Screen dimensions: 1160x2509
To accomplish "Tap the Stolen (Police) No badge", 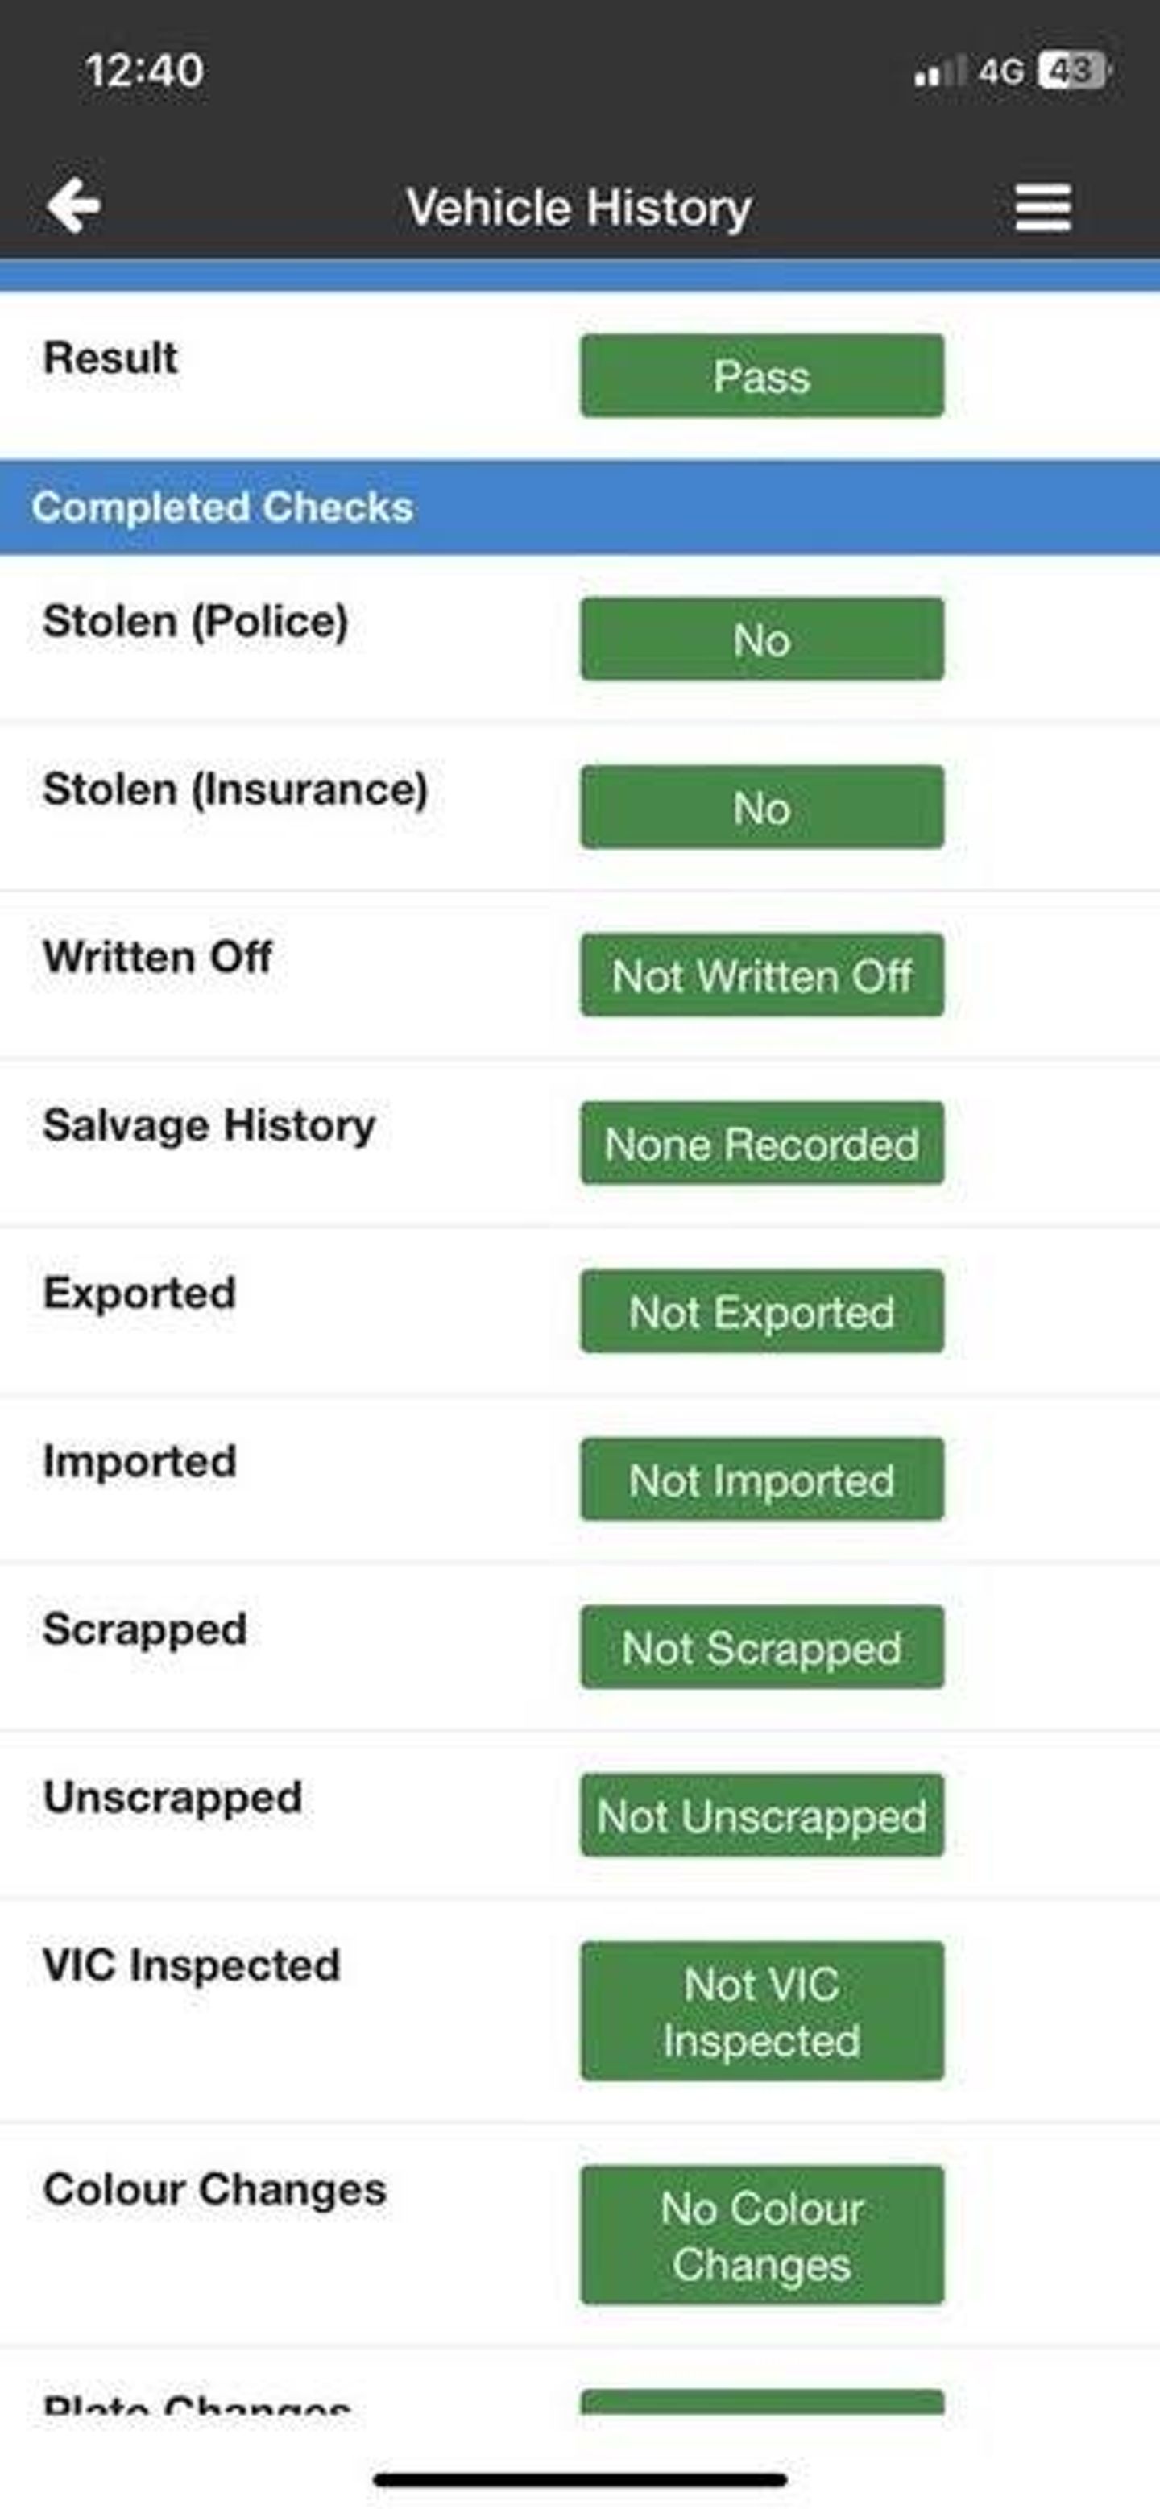I will point(761,639).
